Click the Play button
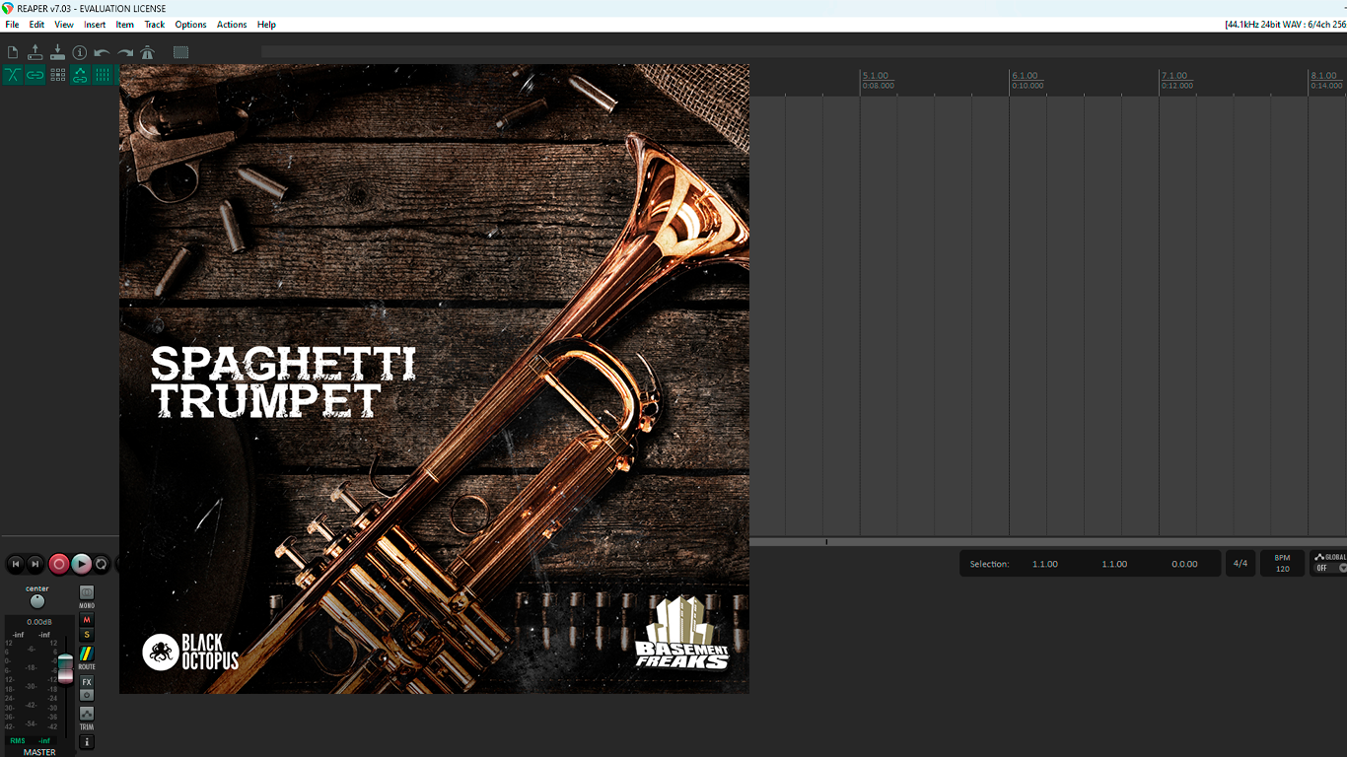Screen dimensions: 1347x757 coord(82,564)
